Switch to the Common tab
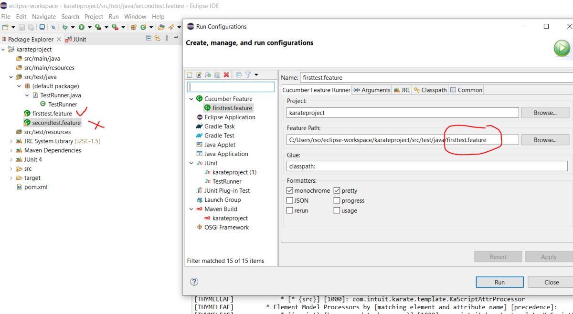This screenshot has width=573, height=314. (x=467, y=90)
